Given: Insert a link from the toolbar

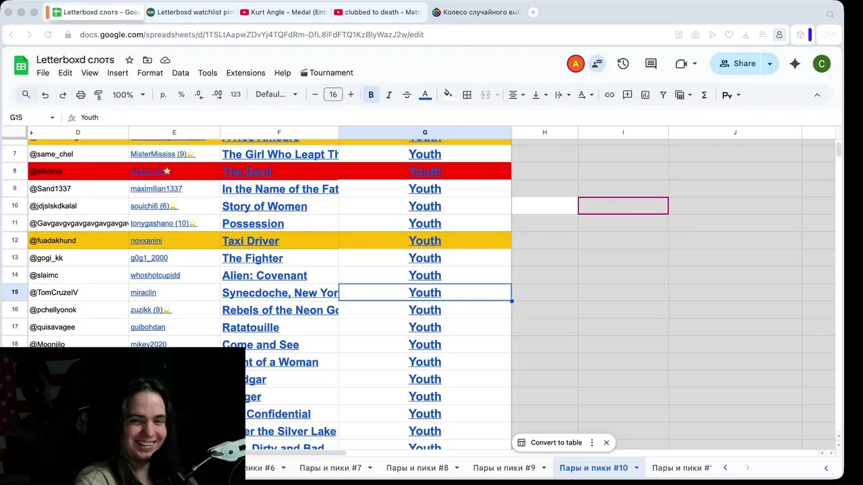Looking at the screenshot, I should [x=609, y=95].
